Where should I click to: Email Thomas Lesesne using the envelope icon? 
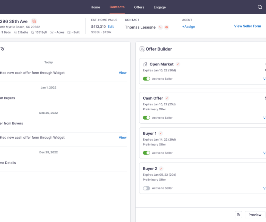click(167, 27)
